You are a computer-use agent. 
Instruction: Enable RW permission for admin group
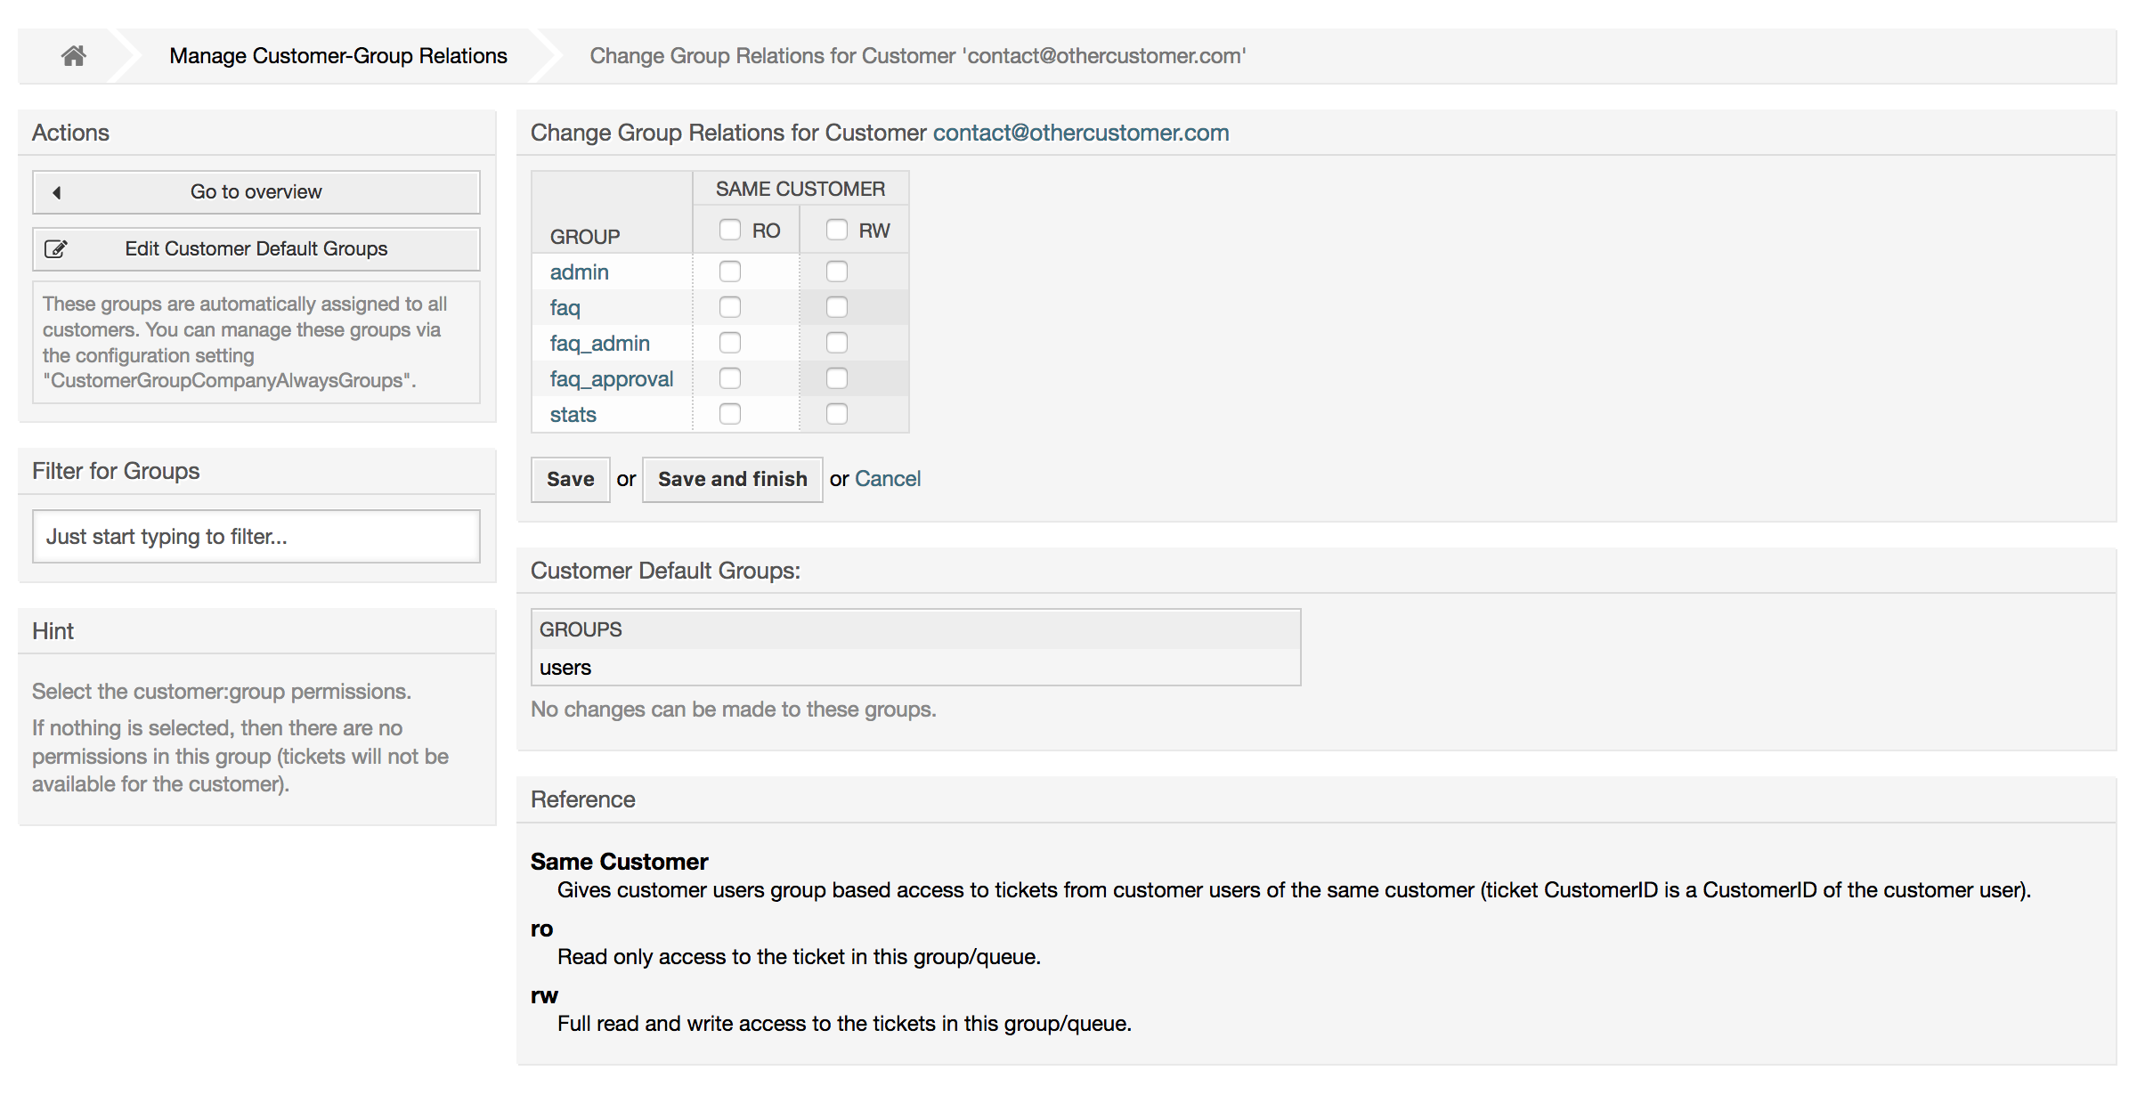click(836, 271)
